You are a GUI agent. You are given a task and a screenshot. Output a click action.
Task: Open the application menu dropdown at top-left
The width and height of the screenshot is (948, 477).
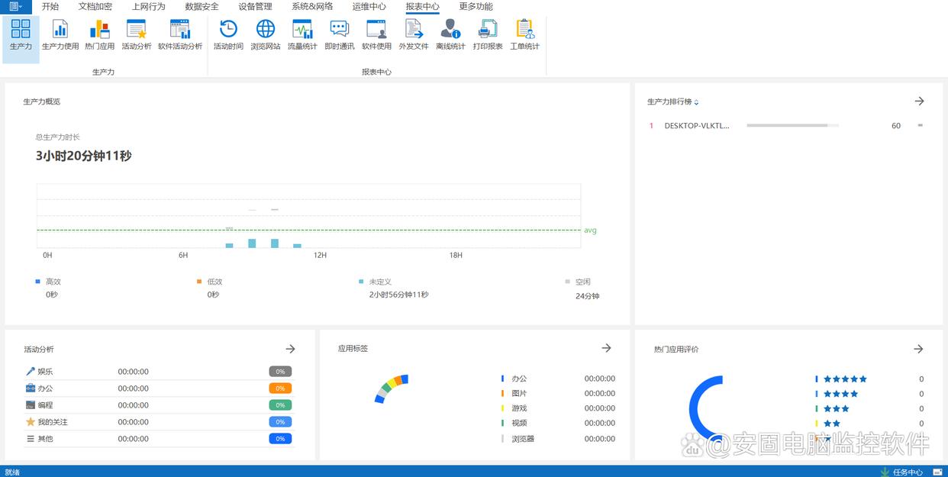click(15, 6)
